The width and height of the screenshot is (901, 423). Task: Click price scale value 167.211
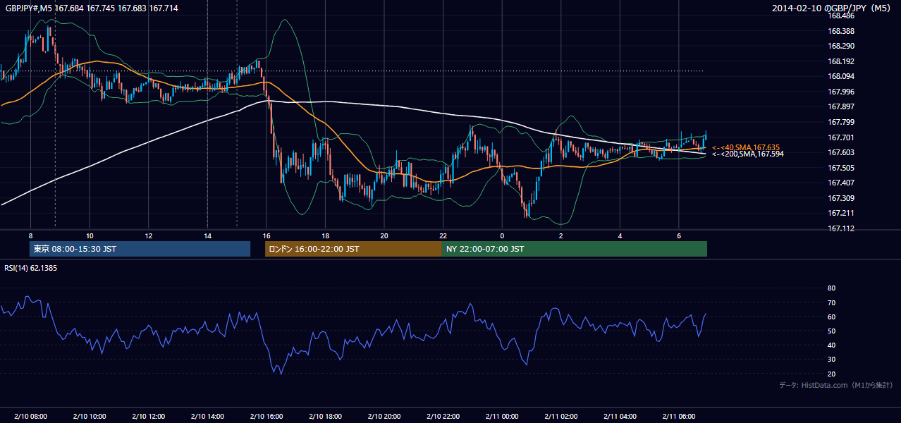click(x=840, y=213)
